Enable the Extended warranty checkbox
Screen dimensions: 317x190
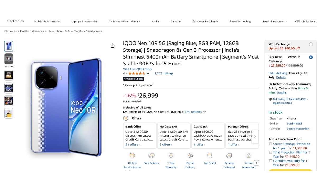(x=271, y=161)
